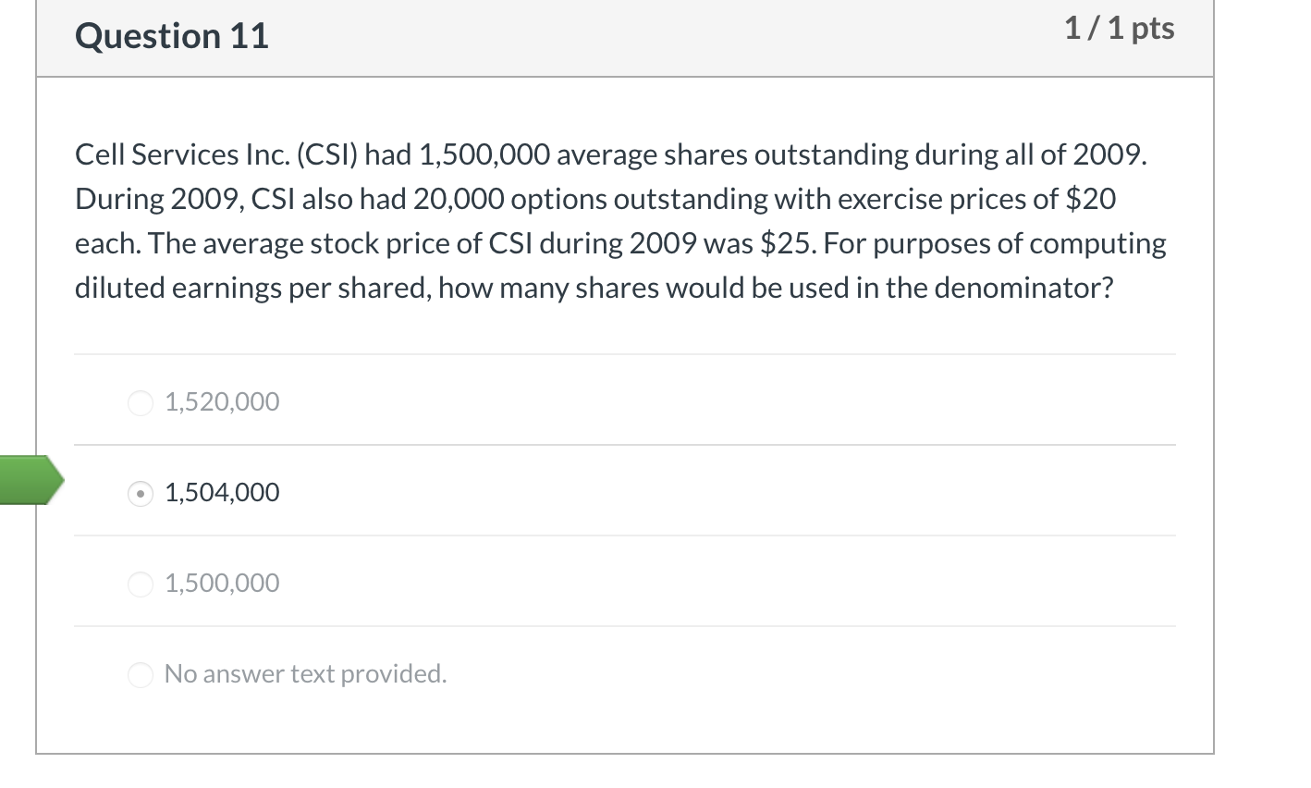Screen dimensions: 1311x788
Task: Click the 1,500,000 answer choice label
Action: point(222,584)
